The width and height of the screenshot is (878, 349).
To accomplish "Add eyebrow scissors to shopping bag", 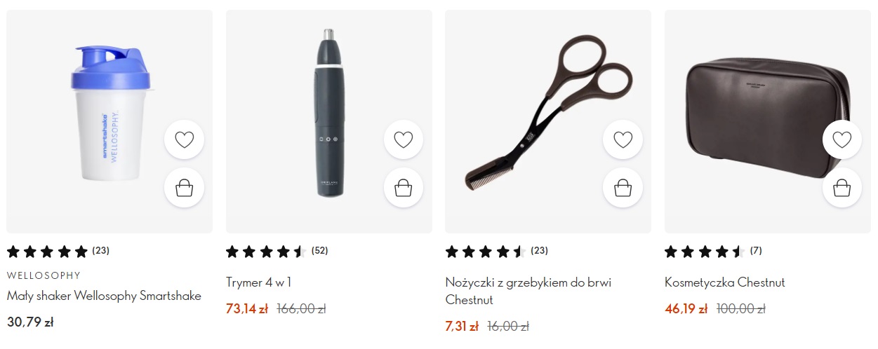I will click(623, 188).
